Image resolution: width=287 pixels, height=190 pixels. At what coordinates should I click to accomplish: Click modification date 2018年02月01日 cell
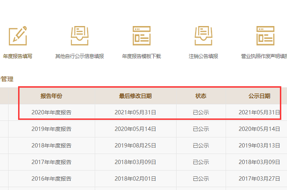pyautogui.click(x=135, y=179)
